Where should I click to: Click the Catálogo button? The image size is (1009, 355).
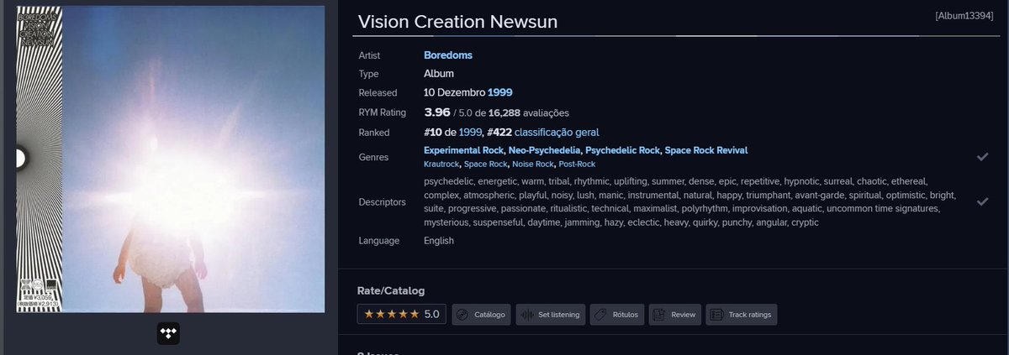pos(481,315)
